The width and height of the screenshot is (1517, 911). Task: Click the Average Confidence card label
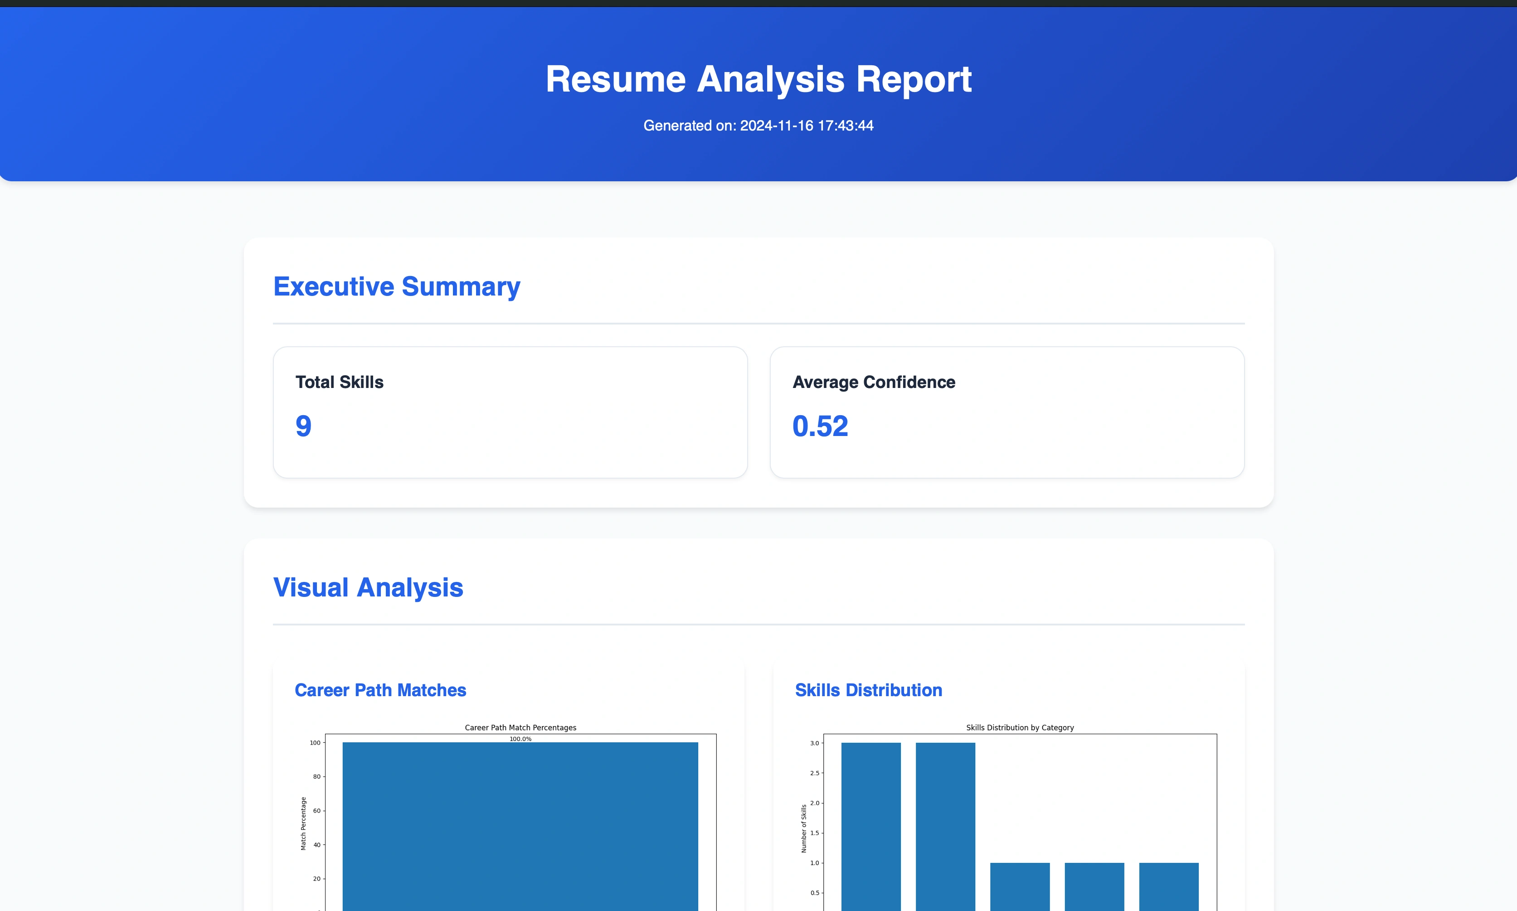point(874,382)
